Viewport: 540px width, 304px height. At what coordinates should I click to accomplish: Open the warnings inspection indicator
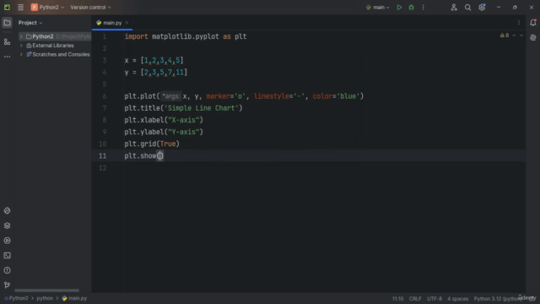[x=505, y=35]
